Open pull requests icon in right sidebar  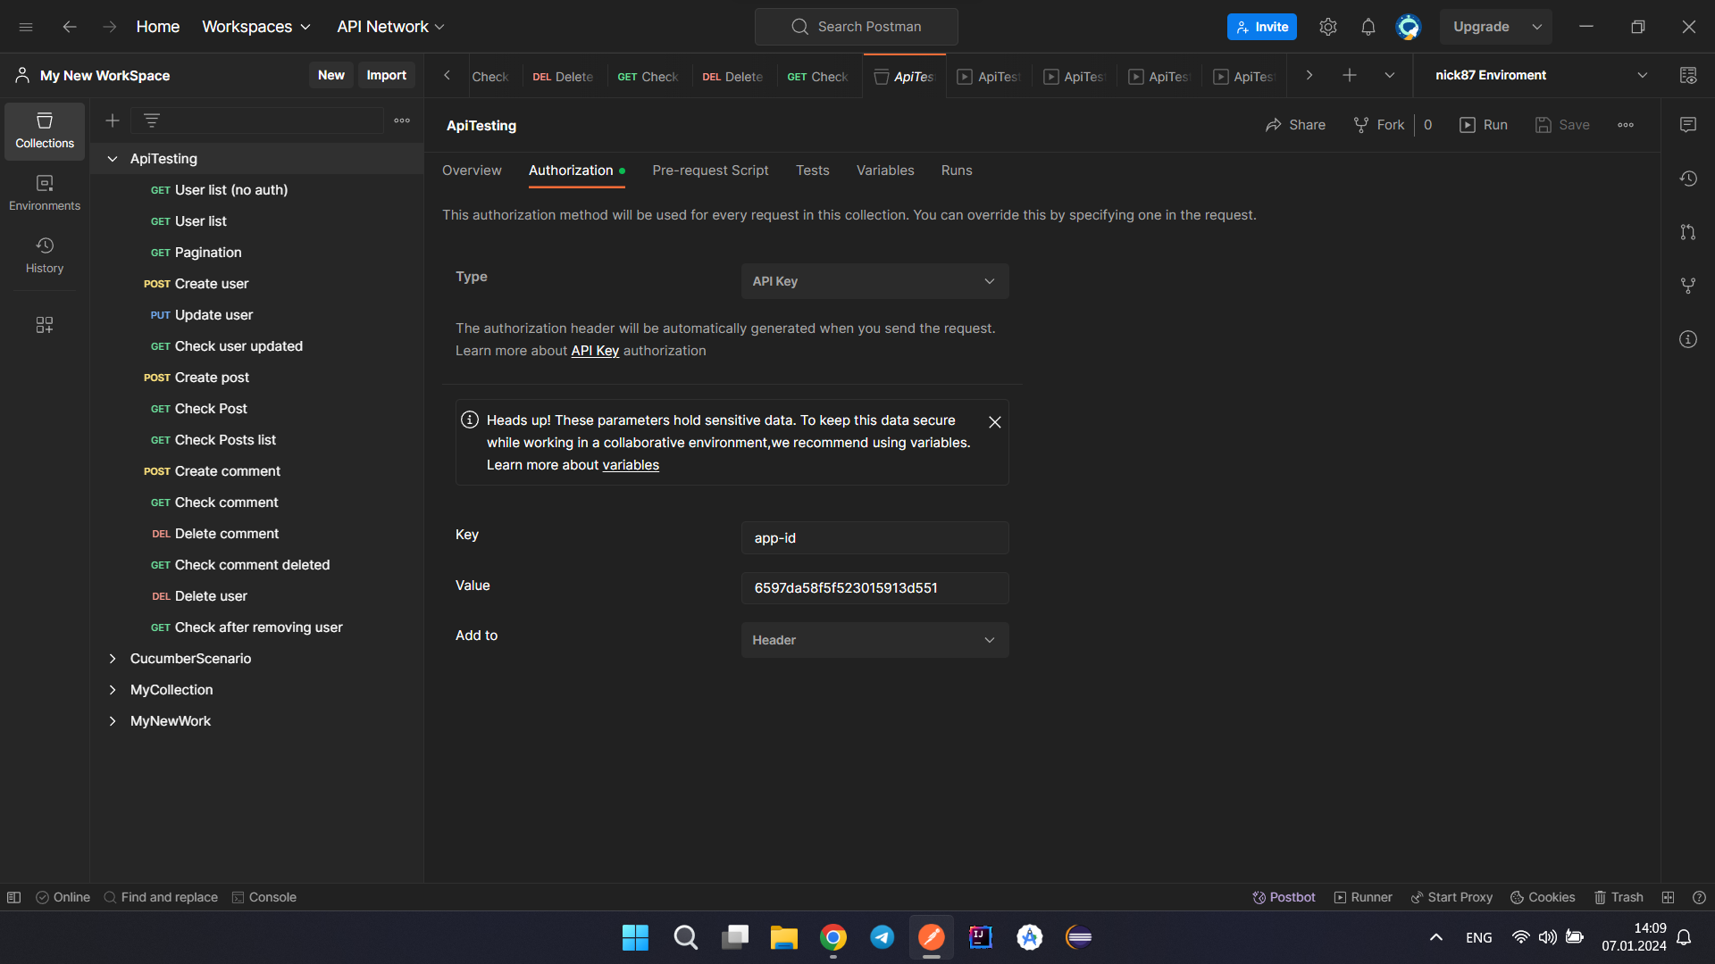pos(1688,232)
